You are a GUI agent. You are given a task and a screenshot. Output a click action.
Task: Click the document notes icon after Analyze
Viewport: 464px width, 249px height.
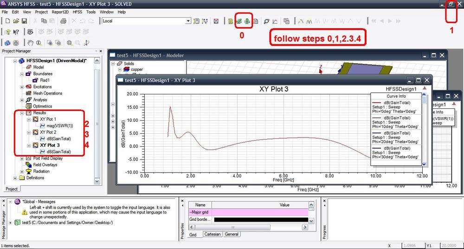coord(256,21)
